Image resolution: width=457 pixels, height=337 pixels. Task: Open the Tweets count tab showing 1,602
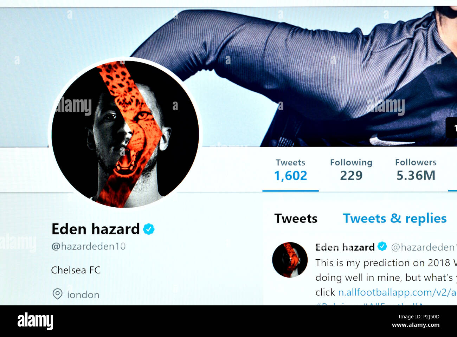point(290,170)
